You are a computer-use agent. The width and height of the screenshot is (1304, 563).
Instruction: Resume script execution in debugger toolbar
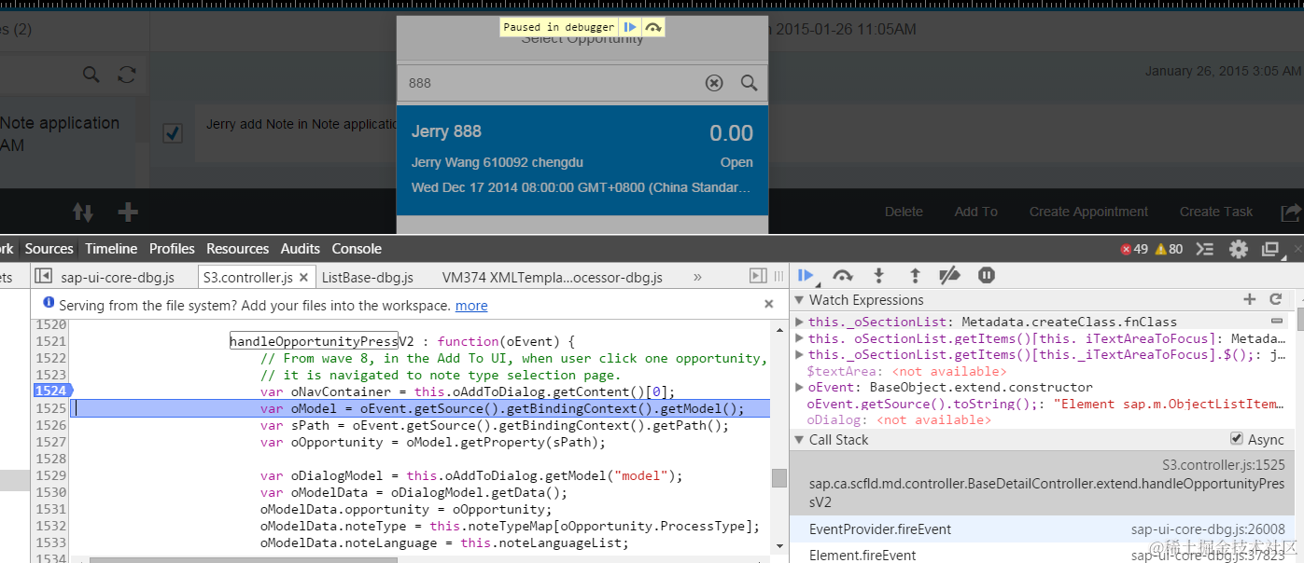(x=806, y=276)
